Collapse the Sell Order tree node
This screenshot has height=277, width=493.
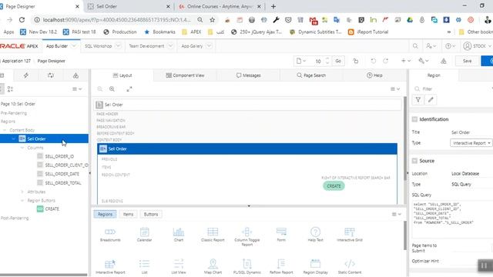pos(14,138)
